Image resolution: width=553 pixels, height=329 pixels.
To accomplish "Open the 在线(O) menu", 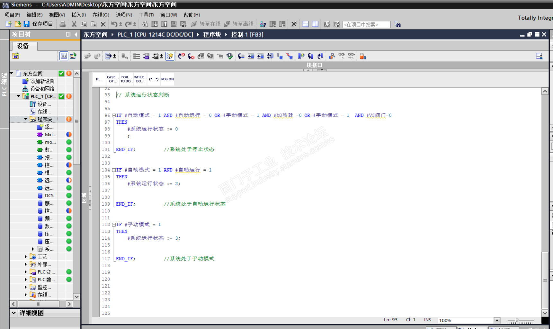I will [x=101, y=15].
